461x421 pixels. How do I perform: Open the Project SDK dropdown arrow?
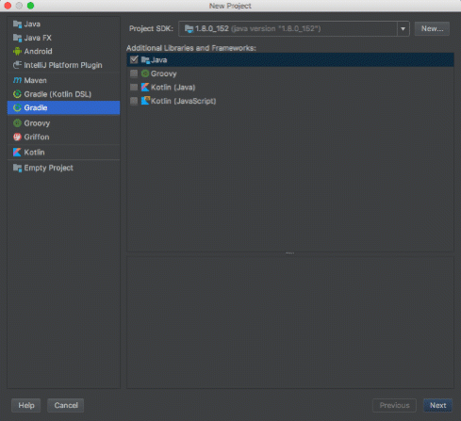(403, 29)
